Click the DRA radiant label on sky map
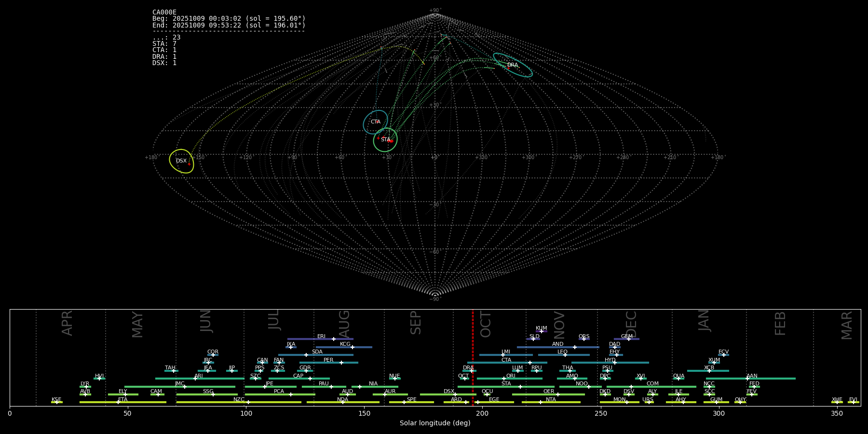The image size is (868, 434). 512,65
